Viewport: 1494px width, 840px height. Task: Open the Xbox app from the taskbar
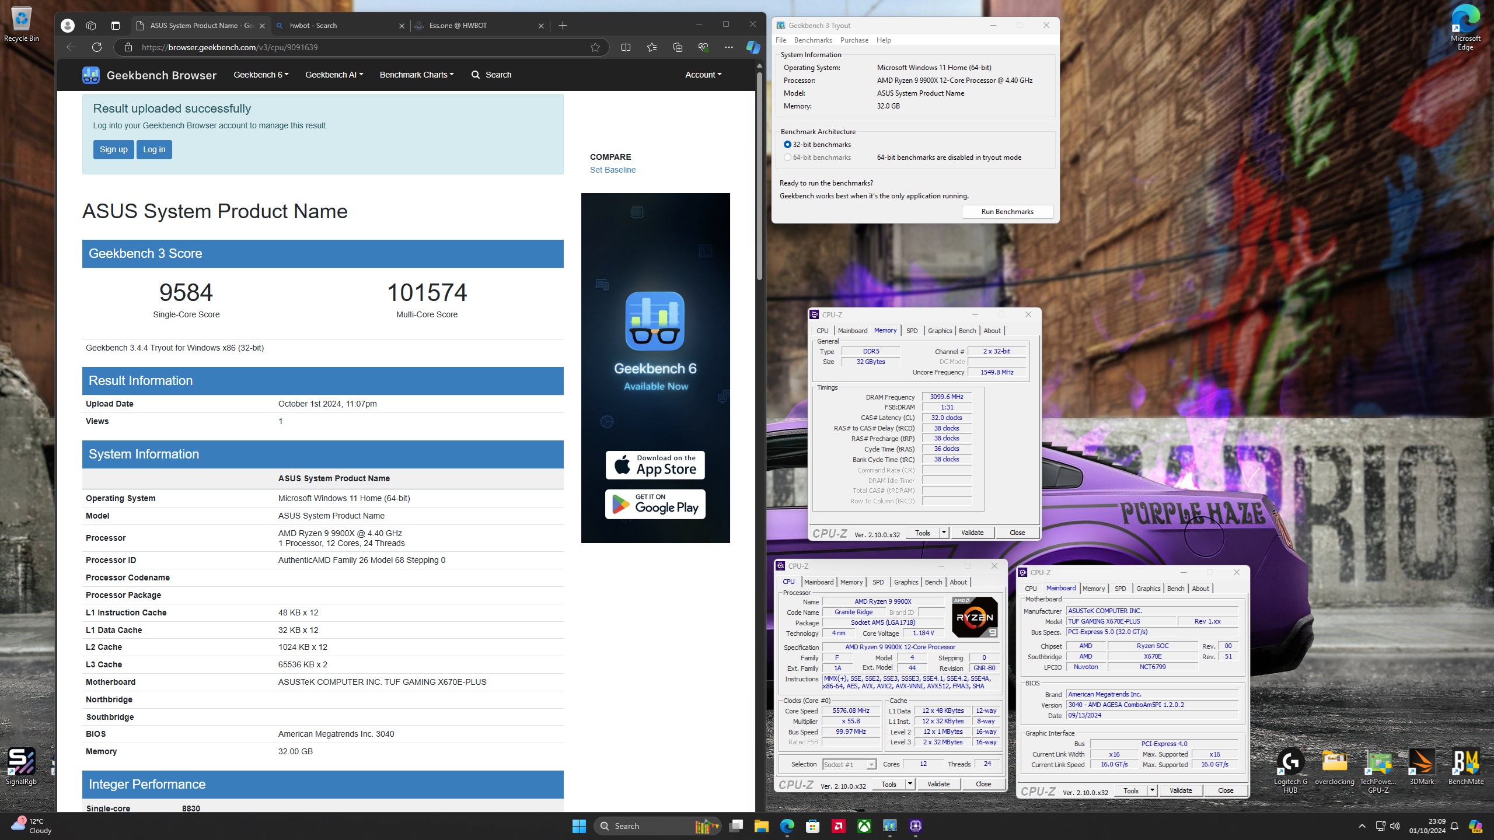tap(864, 826)
